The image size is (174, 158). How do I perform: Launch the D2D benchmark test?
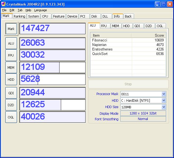click(x=11, y=105)
